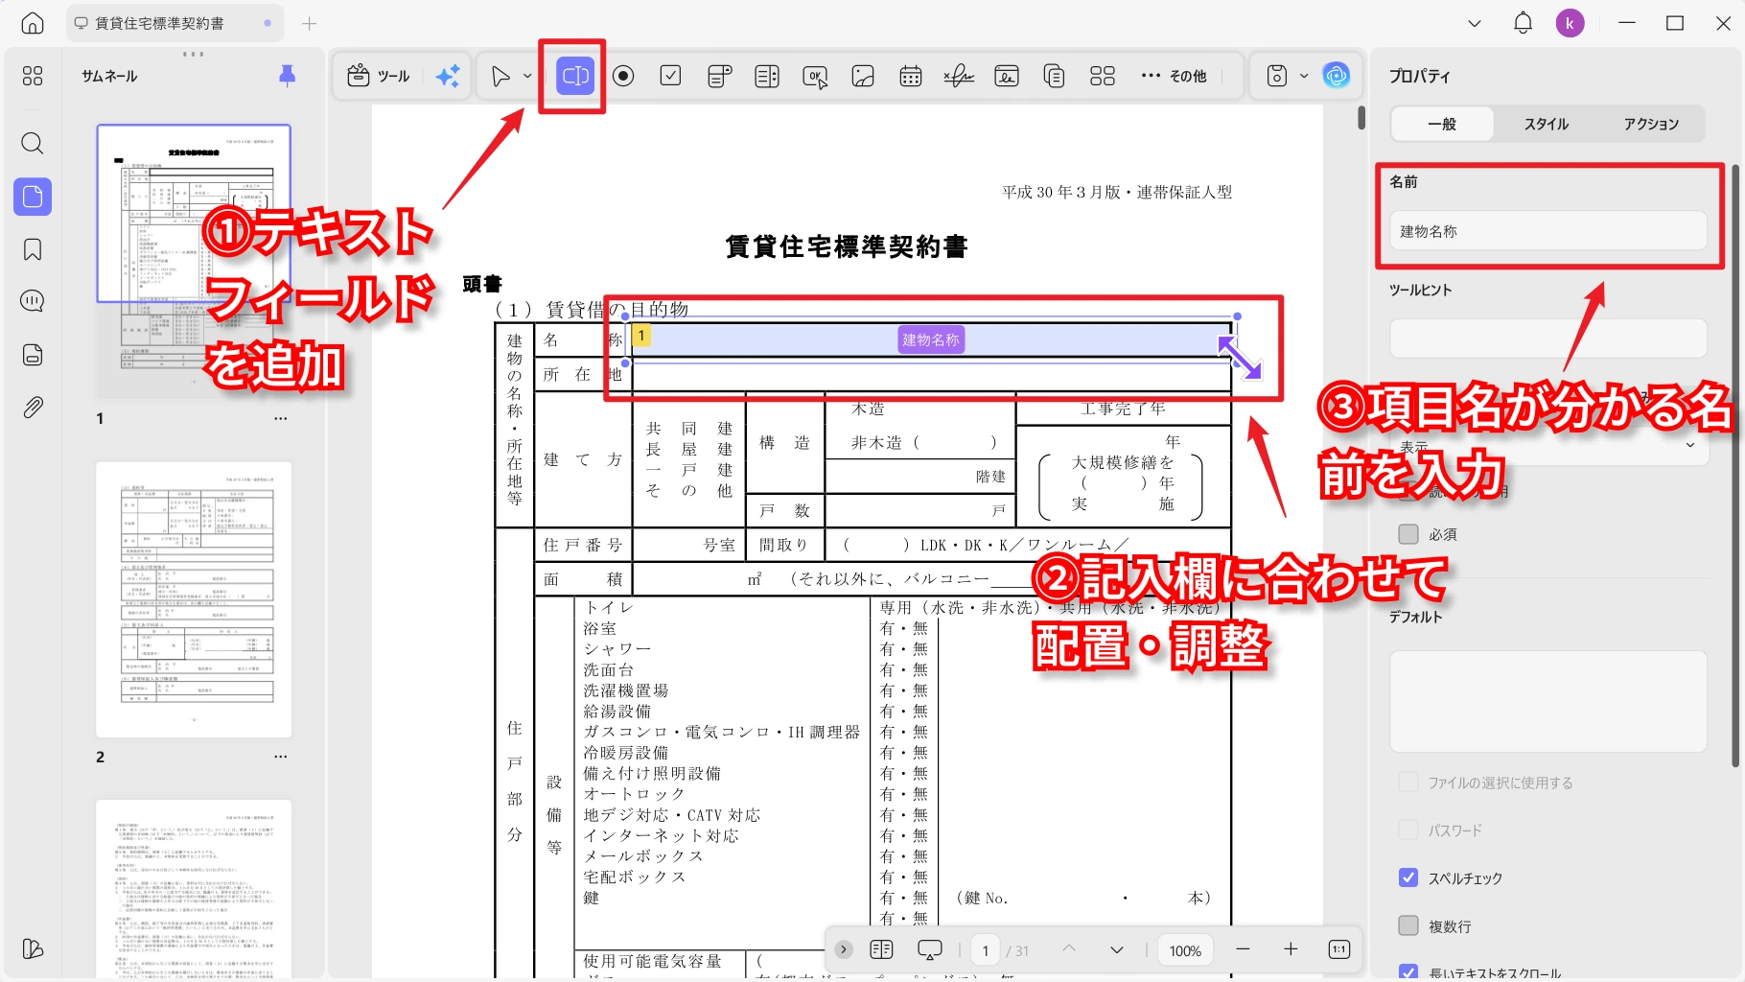Start presentation slideshow mode icon
The image size is (1745, 982).
[930, 949]
